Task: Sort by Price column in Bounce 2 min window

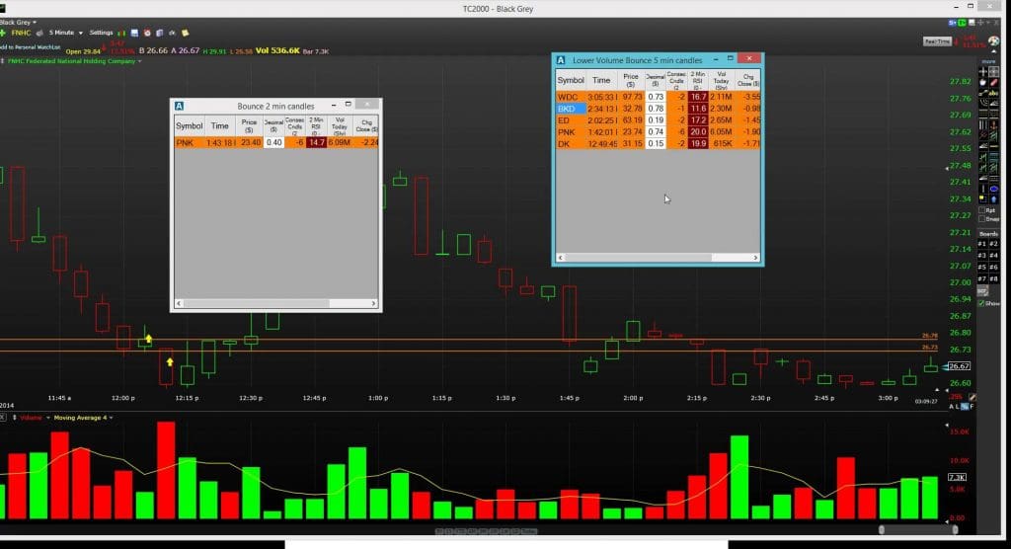Action: coord(249,125)
